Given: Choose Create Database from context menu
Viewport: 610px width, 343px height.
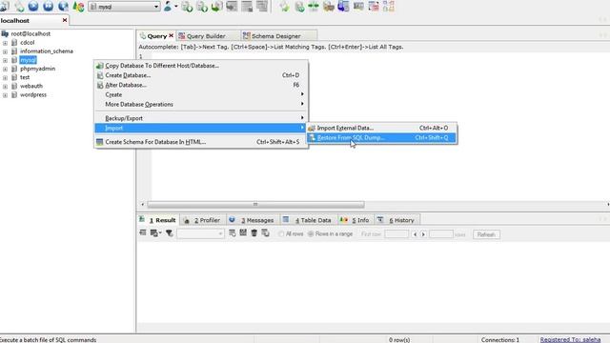Looking at the screenshot, I should (201, 75).
